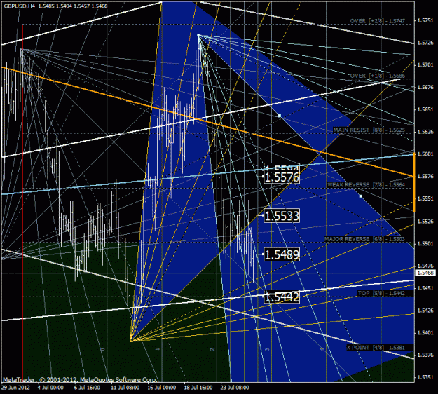Click 1.5476 on the price axis
438x394 pixels.
425,266
